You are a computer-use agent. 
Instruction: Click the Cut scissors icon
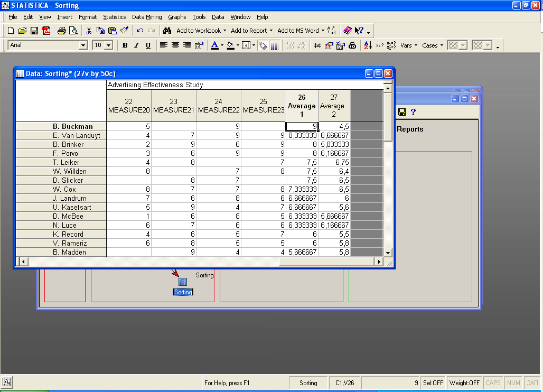[x=89, y=31]
